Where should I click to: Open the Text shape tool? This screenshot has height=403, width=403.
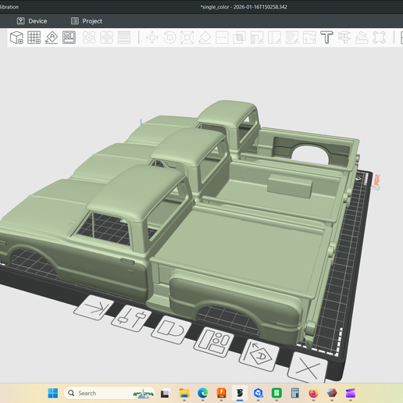(326, 37)
